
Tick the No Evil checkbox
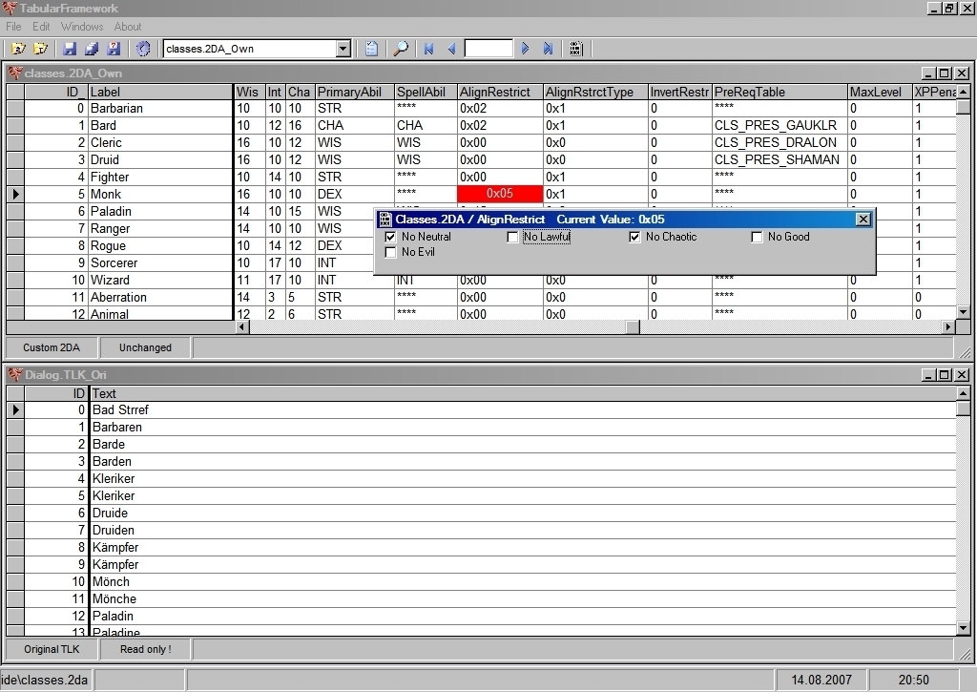[x=390, y=252]
